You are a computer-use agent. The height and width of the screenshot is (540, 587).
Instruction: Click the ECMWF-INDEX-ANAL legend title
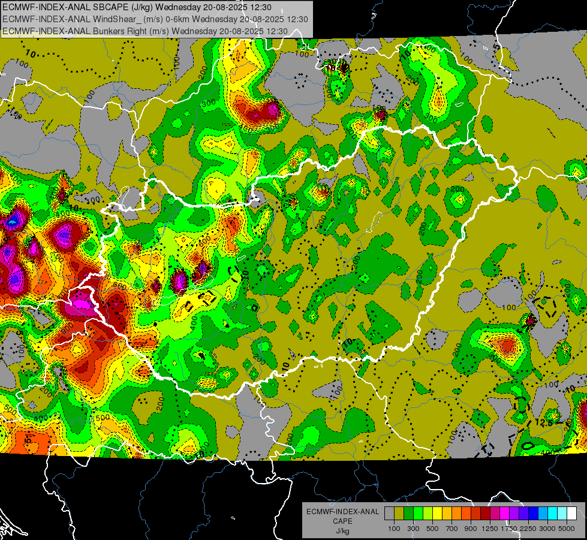click(342, 512)
